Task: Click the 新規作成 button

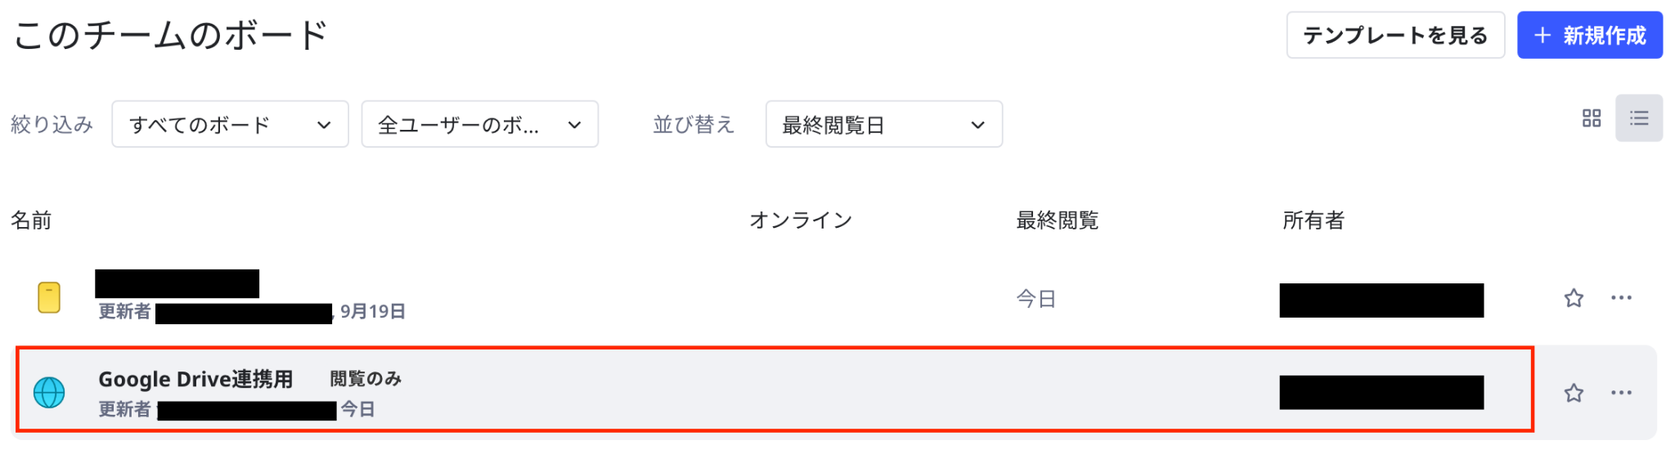Action: pos(1589,35)
